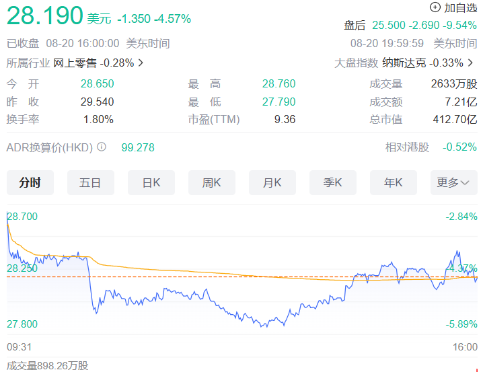Click the 加自选 button

pos(460,7)
